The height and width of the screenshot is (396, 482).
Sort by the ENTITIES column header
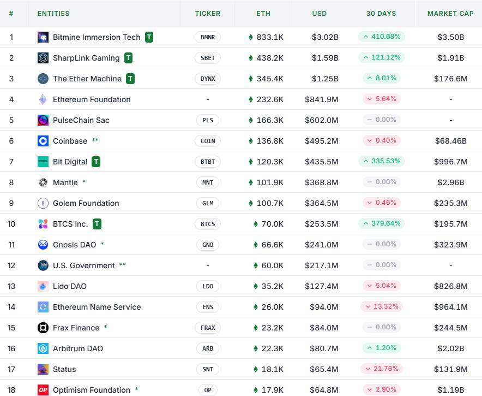point(53,14)
